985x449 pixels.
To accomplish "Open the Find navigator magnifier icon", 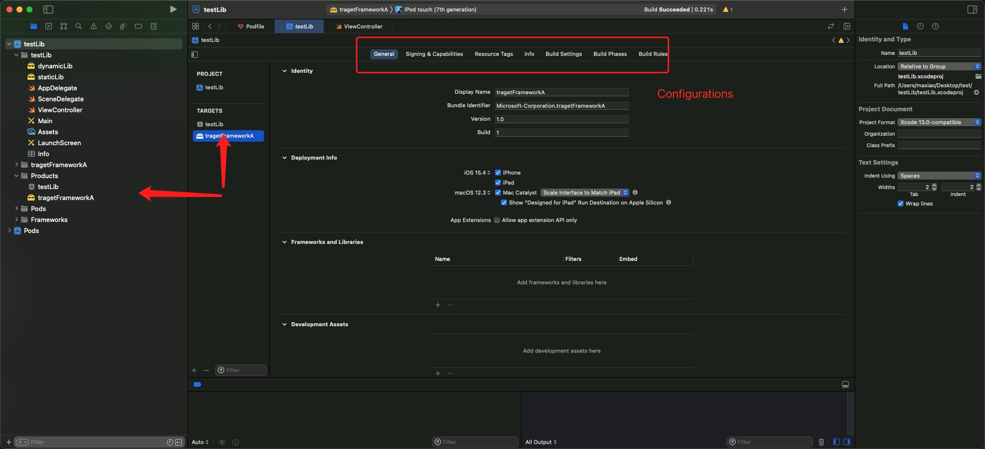I will (78, 26).
